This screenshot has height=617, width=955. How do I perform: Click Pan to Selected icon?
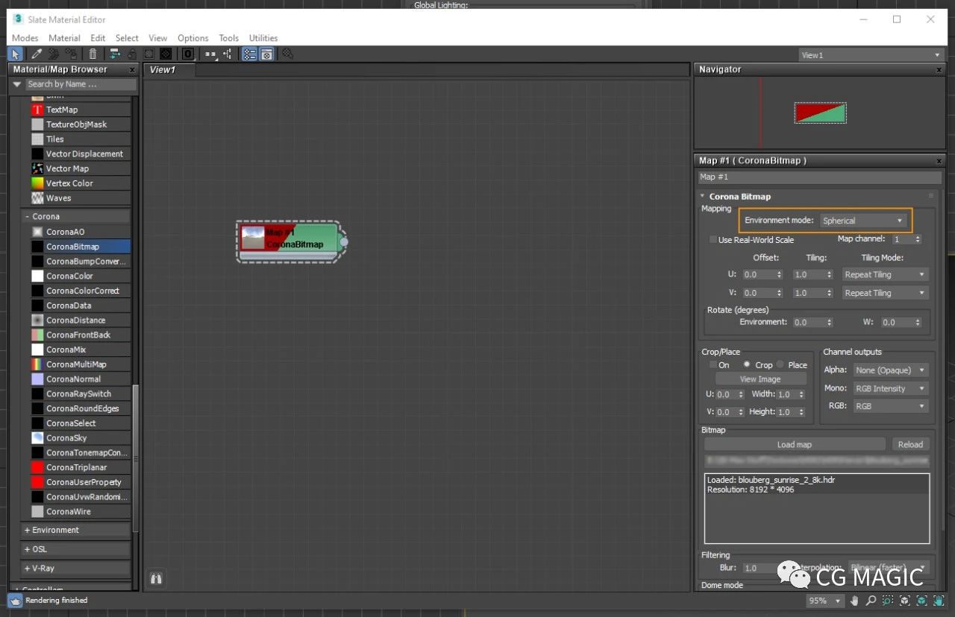point(938,601)
